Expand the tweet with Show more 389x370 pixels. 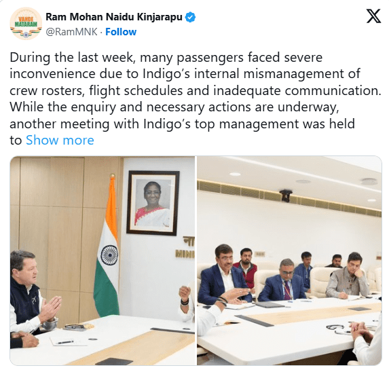pyautogui.click(x=60, y=141)
